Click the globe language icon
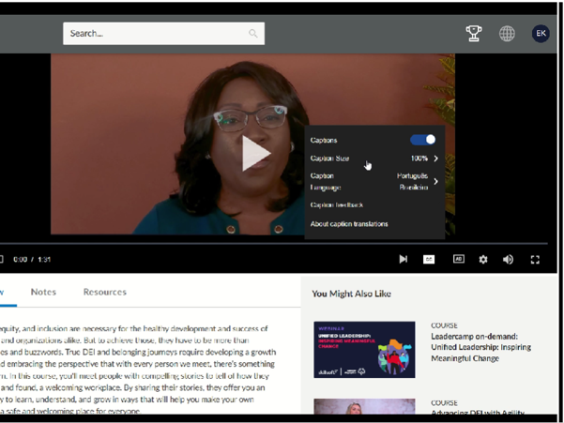 (x=507, y=34)
